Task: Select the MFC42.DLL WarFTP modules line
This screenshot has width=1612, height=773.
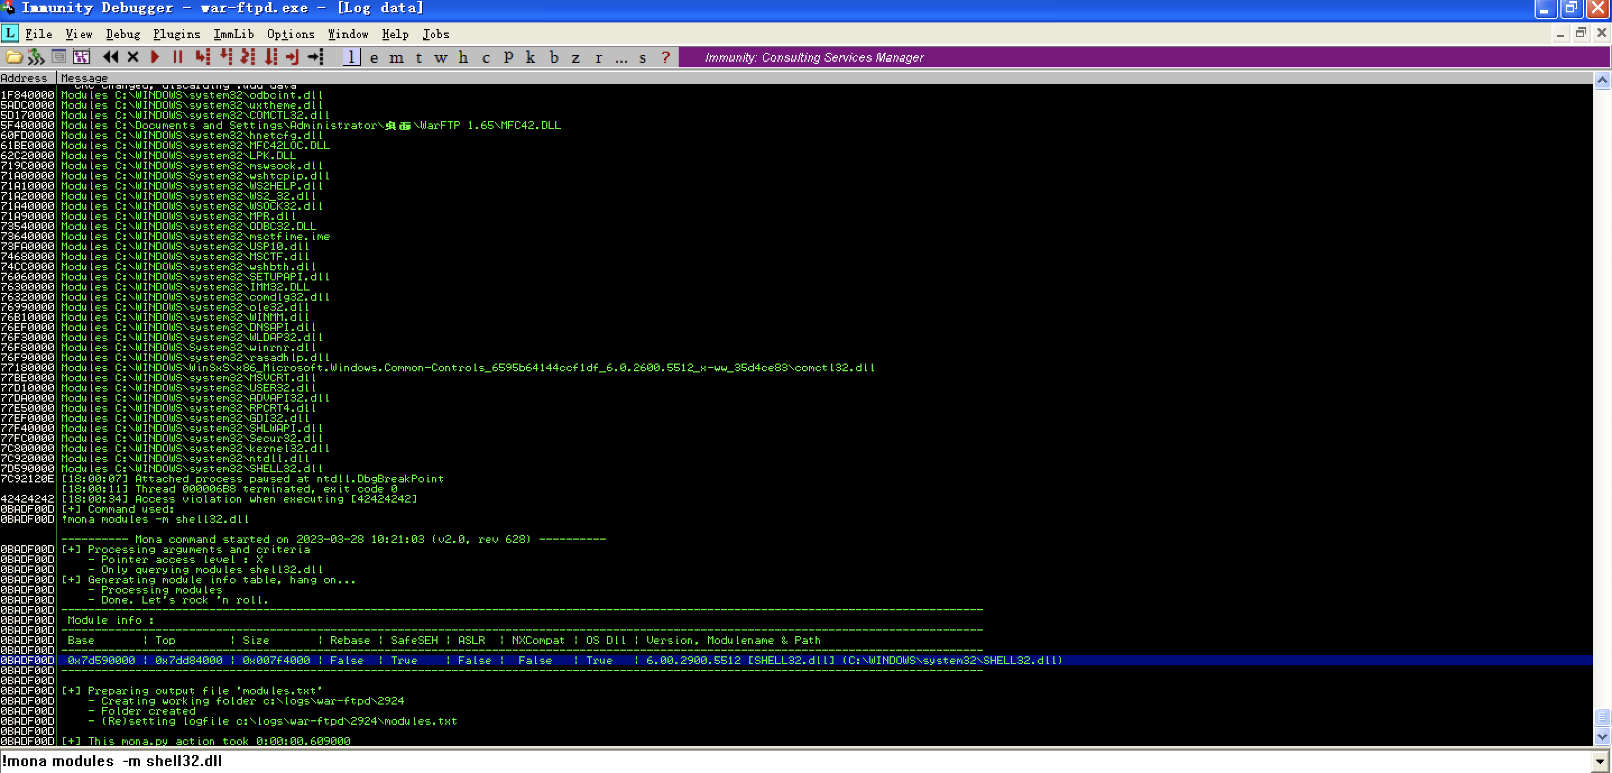Action: (x=310, y=125)
